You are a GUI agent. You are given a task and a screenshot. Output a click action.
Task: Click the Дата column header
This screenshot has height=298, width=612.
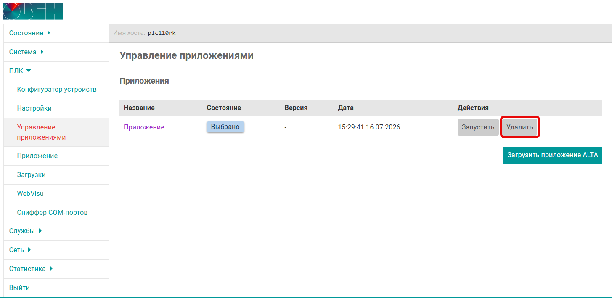point(346,108)
